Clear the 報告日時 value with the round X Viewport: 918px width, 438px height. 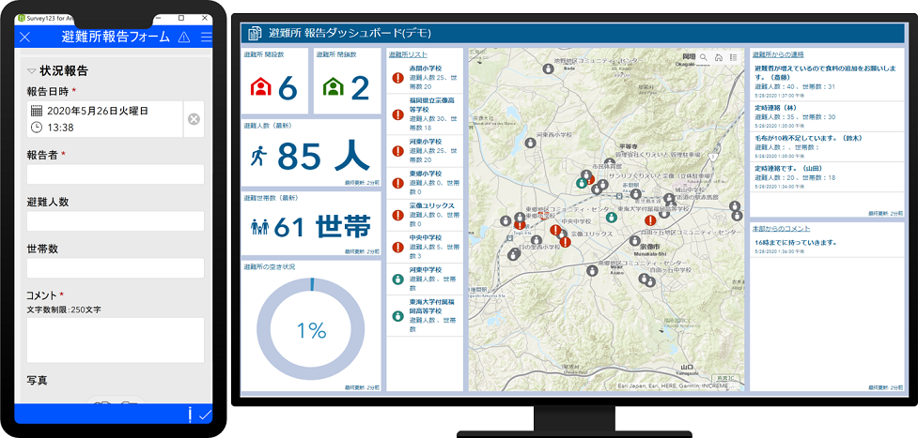(x=194, y=119)
